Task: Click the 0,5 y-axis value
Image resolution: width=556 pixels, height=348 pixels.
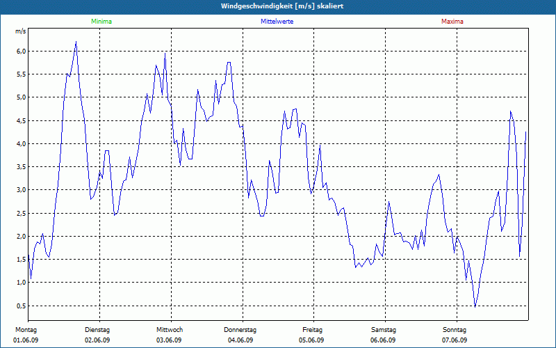Action: (x=22, y=306)
